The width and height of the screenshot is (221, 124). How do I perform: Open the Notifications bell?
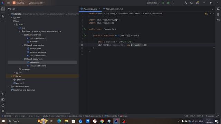(218, 9)
